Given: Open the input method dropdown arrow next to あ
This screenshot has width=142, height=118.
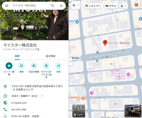Looking at the screenshot, I should [x=78, y=5].
